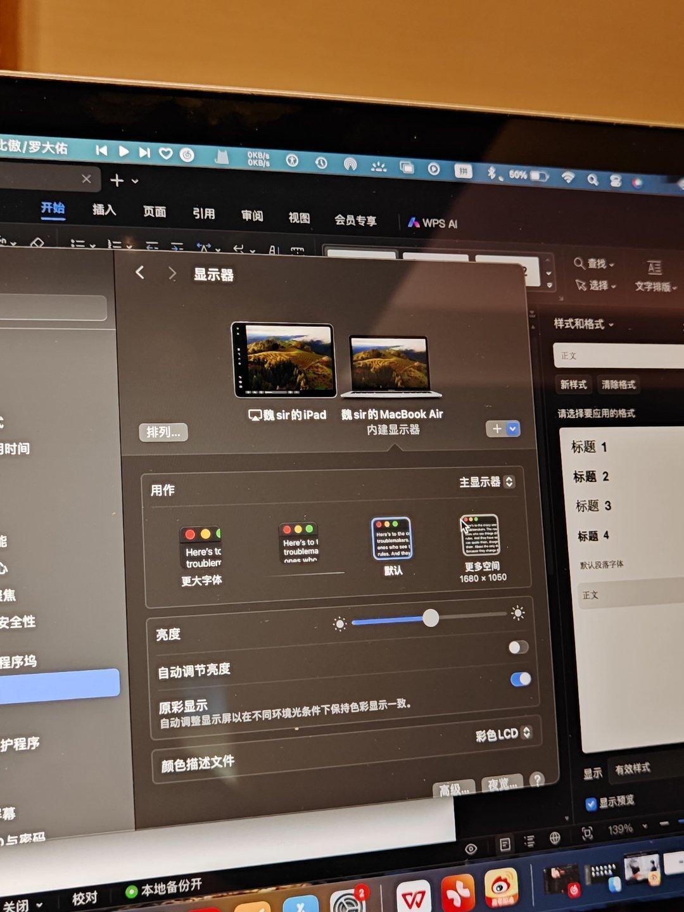Open the accessibility menu bar icon
This screenshot has height=912, width=684.
click(292, 161)
